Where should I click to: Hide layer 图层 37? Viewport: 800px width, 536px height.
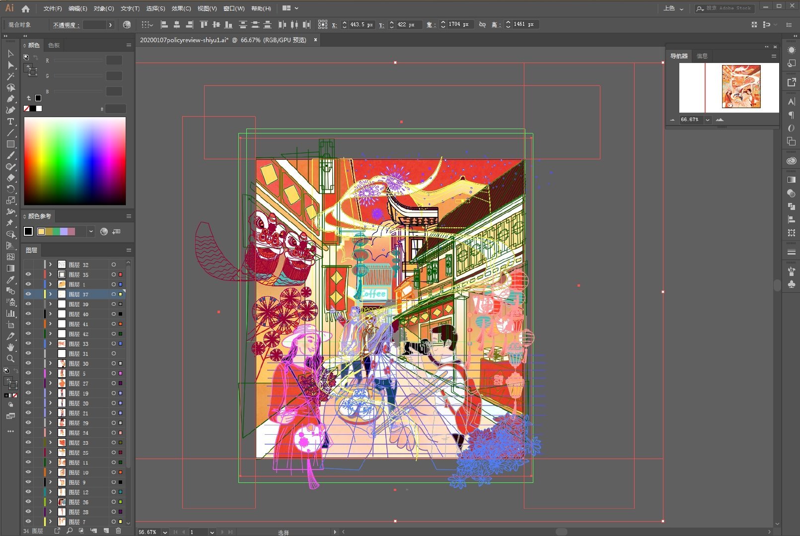pos(28,294)
